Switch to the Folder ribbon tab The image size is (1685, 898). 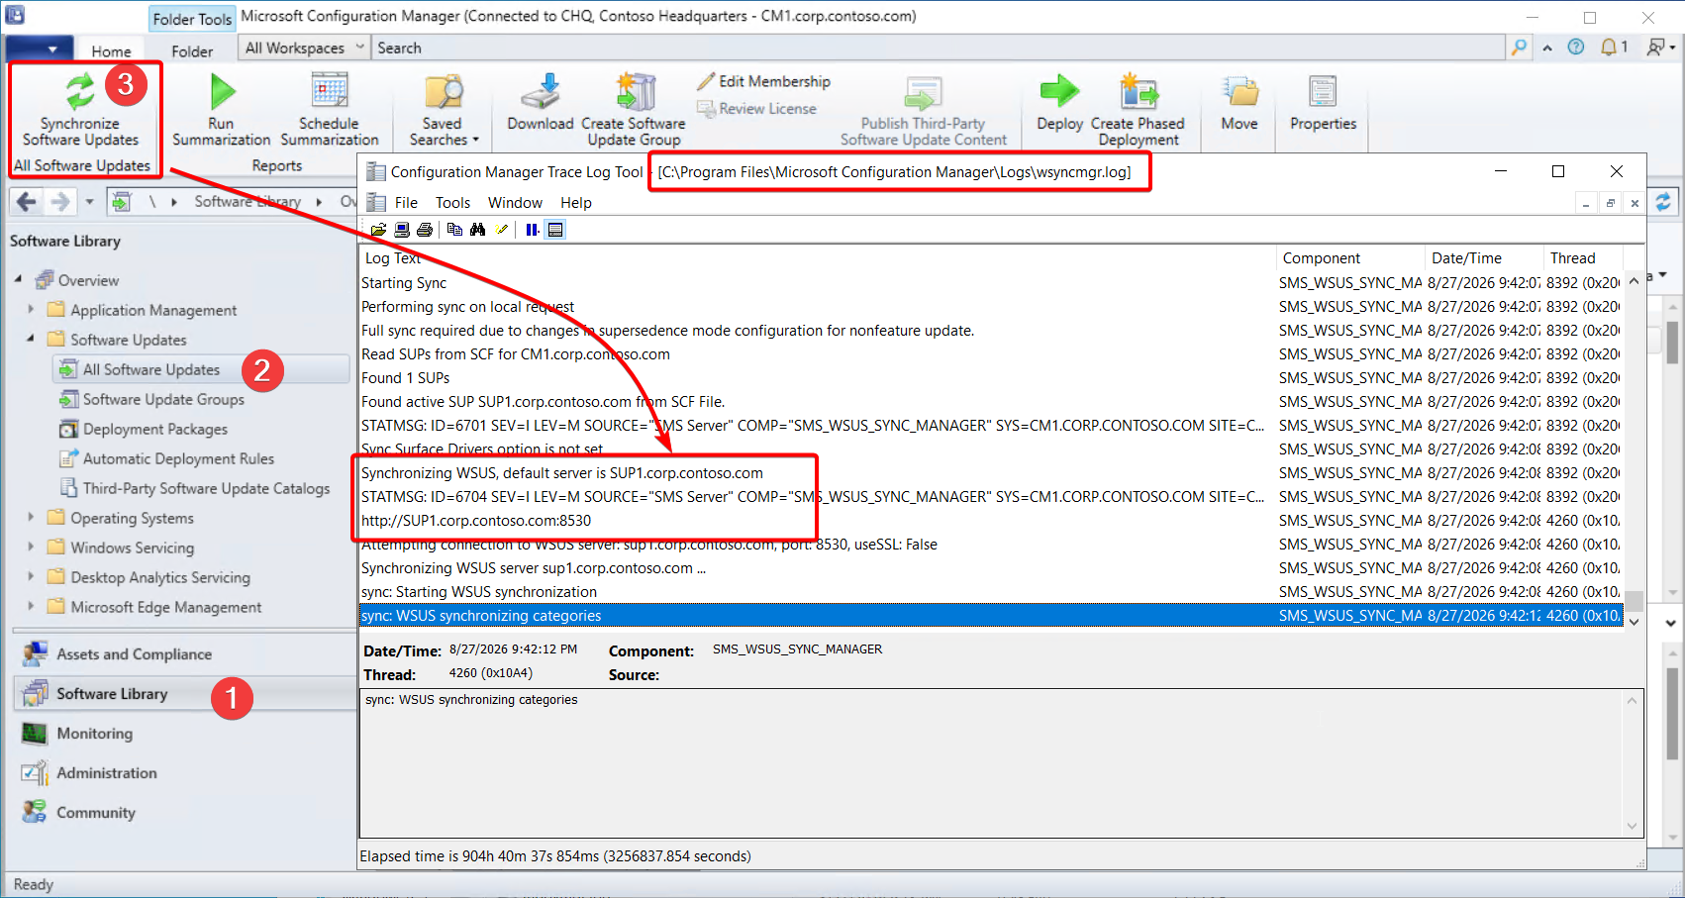(x=192, y=50)
